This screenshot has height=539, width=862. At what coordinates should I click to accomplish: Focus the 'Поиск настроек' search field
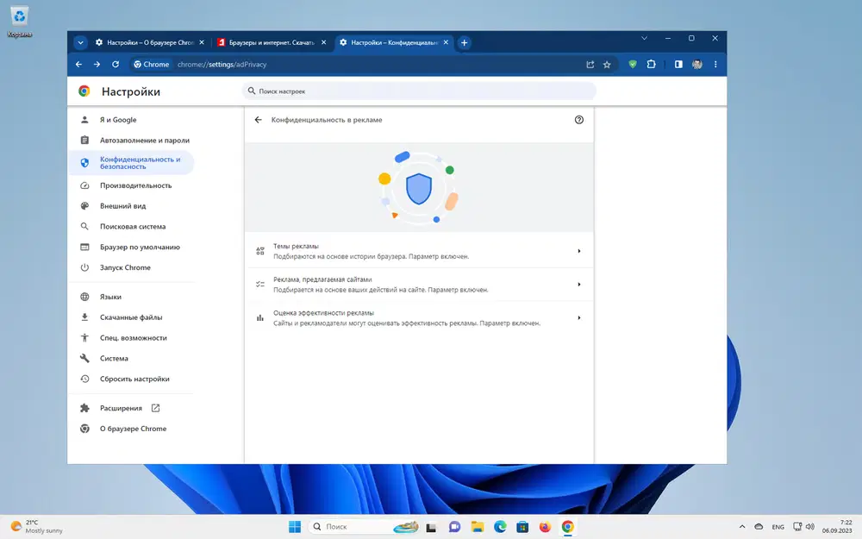(419, 91)
